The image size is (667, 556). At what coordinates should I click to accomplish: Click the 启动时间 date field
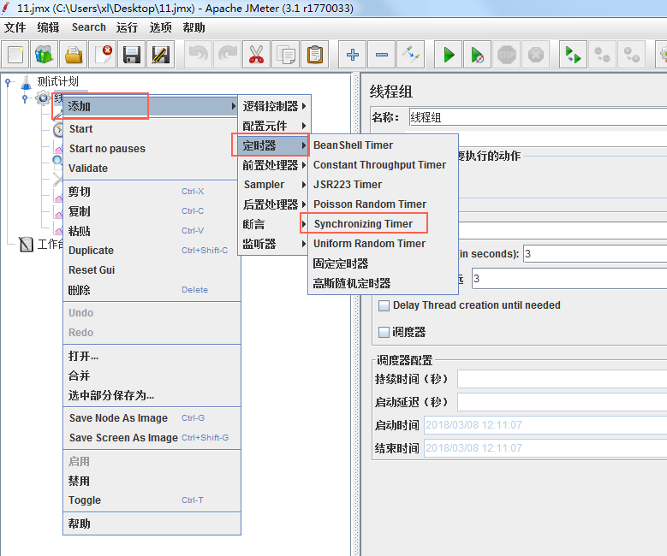point(545,424)
